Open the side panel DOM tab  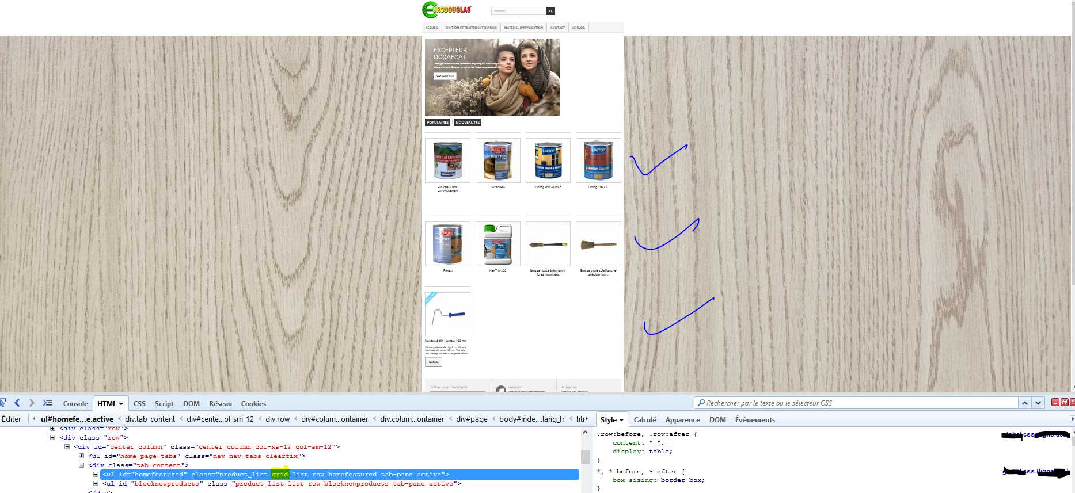pos(717,420)
